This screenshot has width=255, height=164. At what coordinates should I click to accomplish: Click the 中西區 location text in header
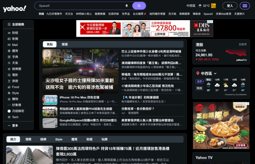tap(191, 6)
